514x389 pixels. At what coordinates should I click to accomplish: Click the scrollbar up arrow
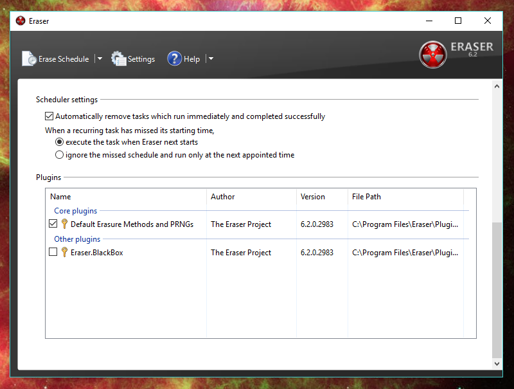497,86
